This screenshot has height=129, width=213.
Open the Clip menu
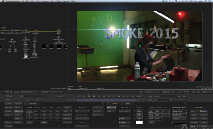click(x=38, y=1)
